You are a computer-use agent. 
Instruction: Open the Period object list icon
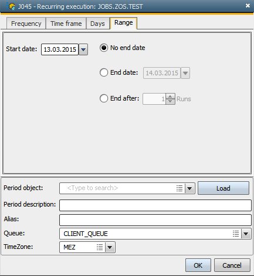tap(180, 188)
